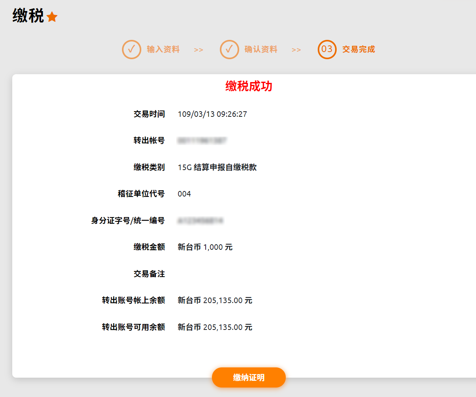
Task: Click the red 缴税成功 heading
Action: click(x=249, y=86)
